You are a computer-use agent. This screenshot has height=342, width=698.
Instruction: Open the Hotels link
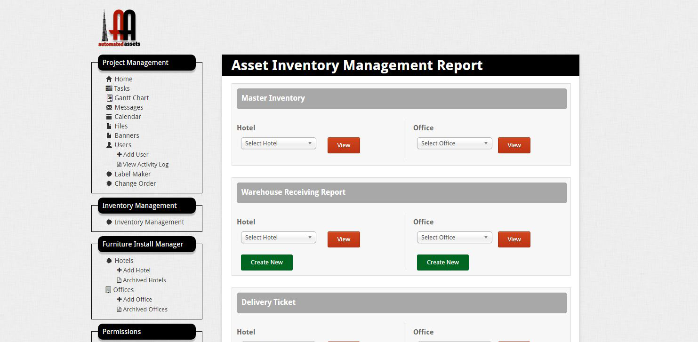(124, 261)
